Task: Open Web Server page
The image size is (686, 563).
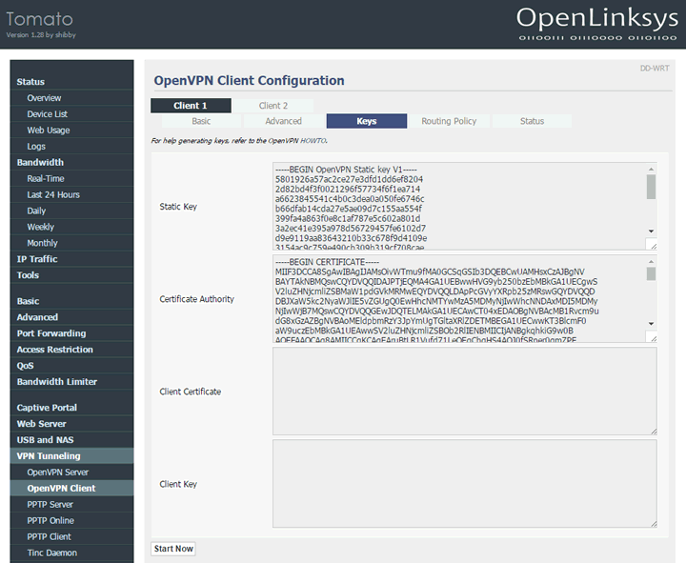Action: click(71, 424)
